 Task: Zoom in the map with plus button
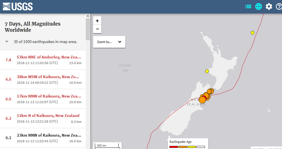coord(97,21)
